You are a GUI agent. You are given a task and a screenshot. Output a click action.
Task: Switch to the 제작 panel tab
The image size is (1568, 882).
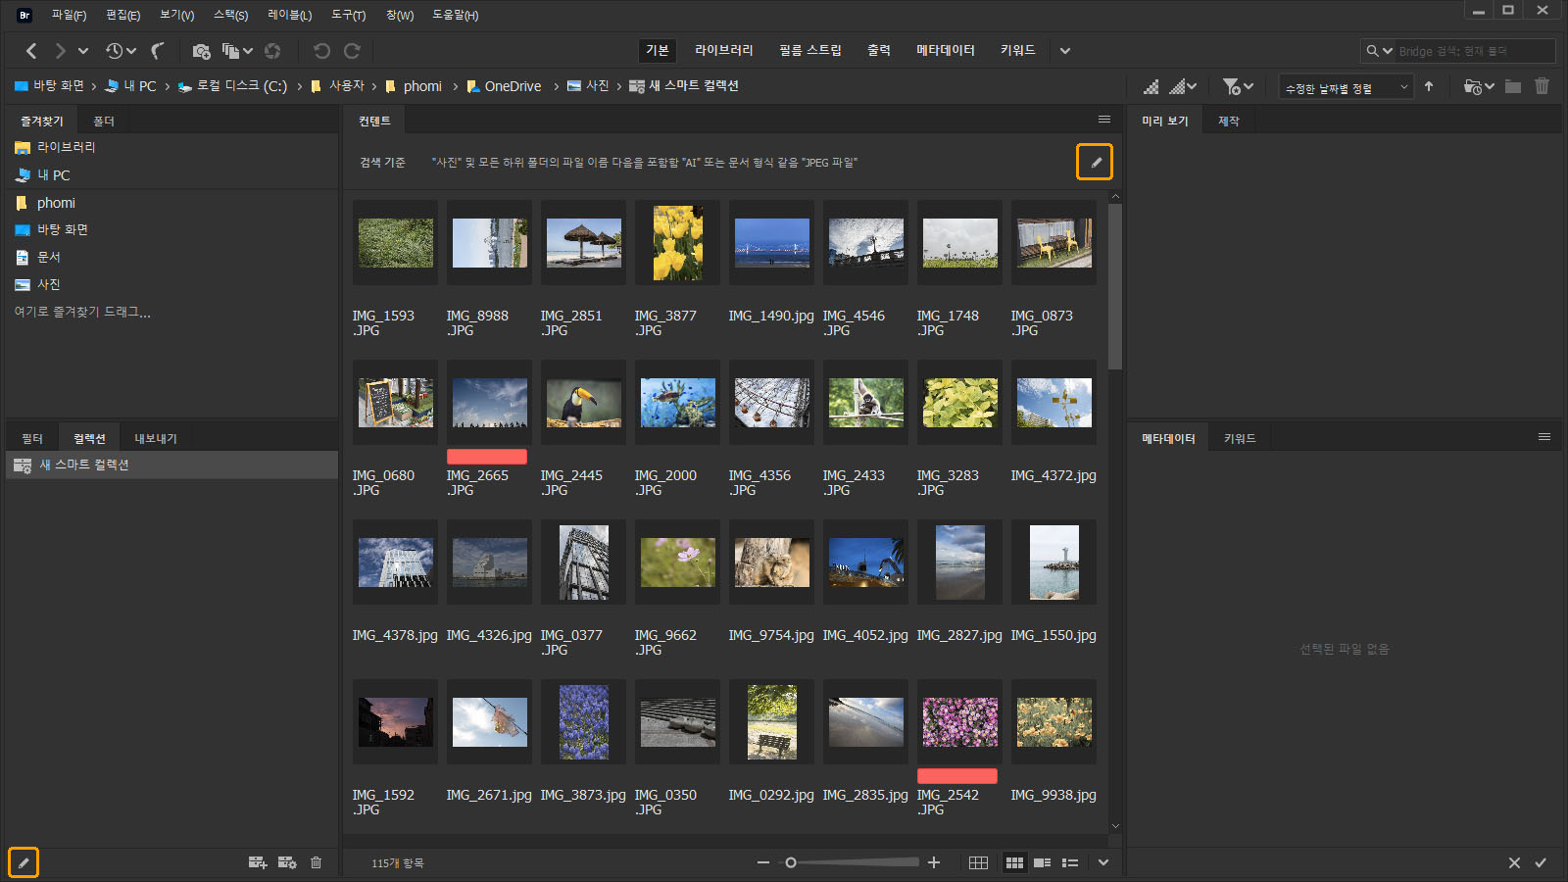tap(1229, 121)
